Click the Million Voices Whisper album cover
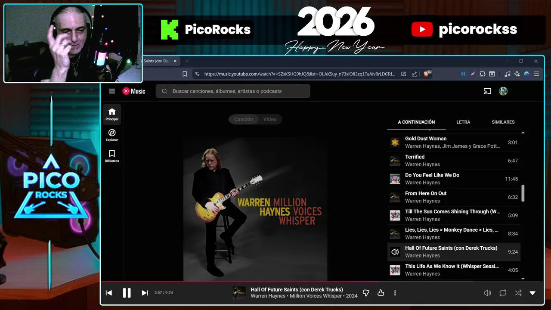This screenshot has width=551, height=310. (x=255, y=209)
